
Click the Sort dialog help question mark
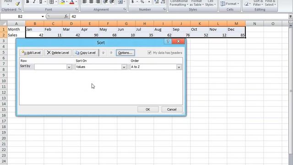pos(168,41)
